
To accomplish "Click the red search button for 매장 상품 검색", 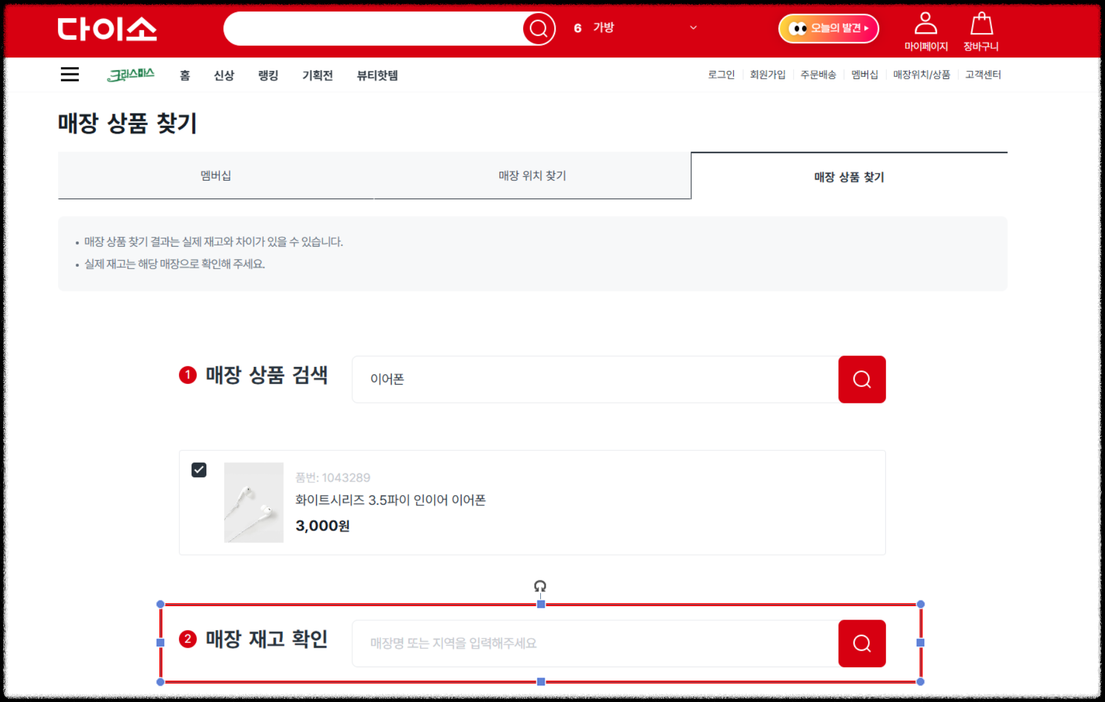I will tap(861, 379).
